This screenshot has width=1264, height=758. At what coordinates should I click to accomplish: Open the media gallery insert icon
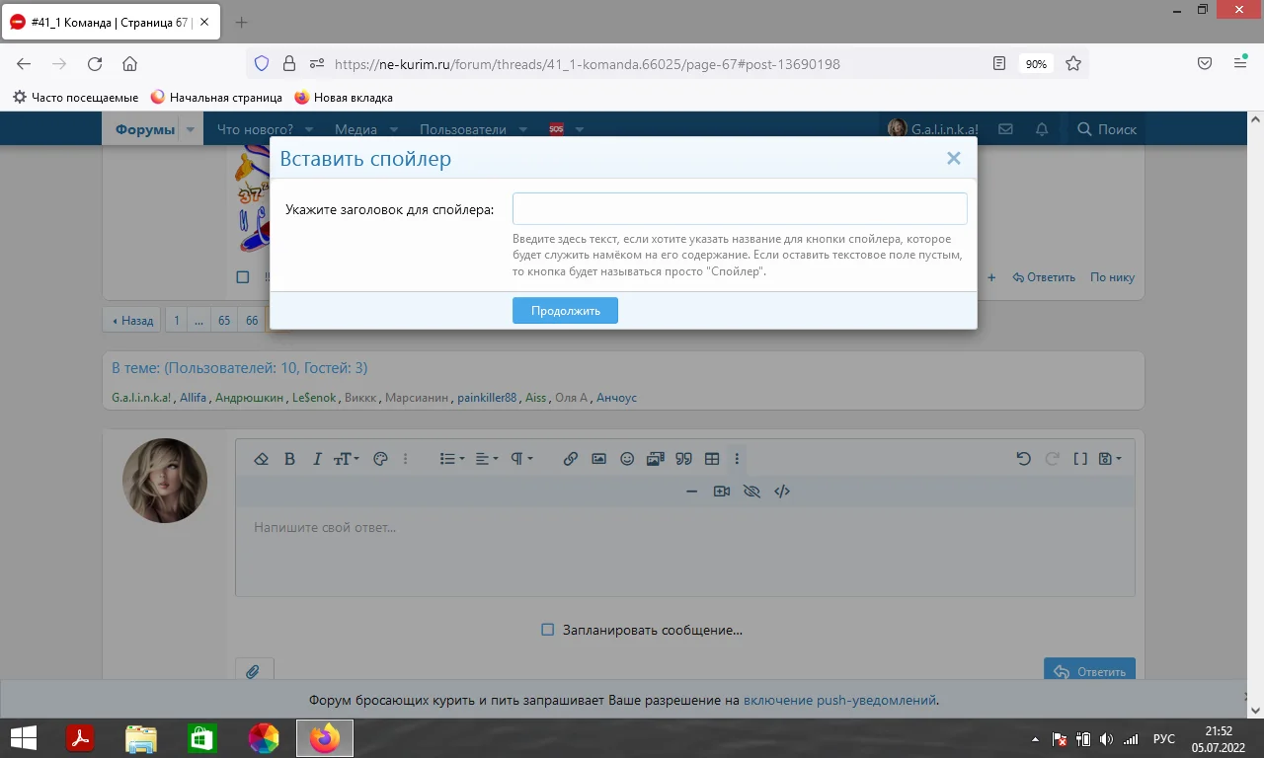(x=655, y=459)
